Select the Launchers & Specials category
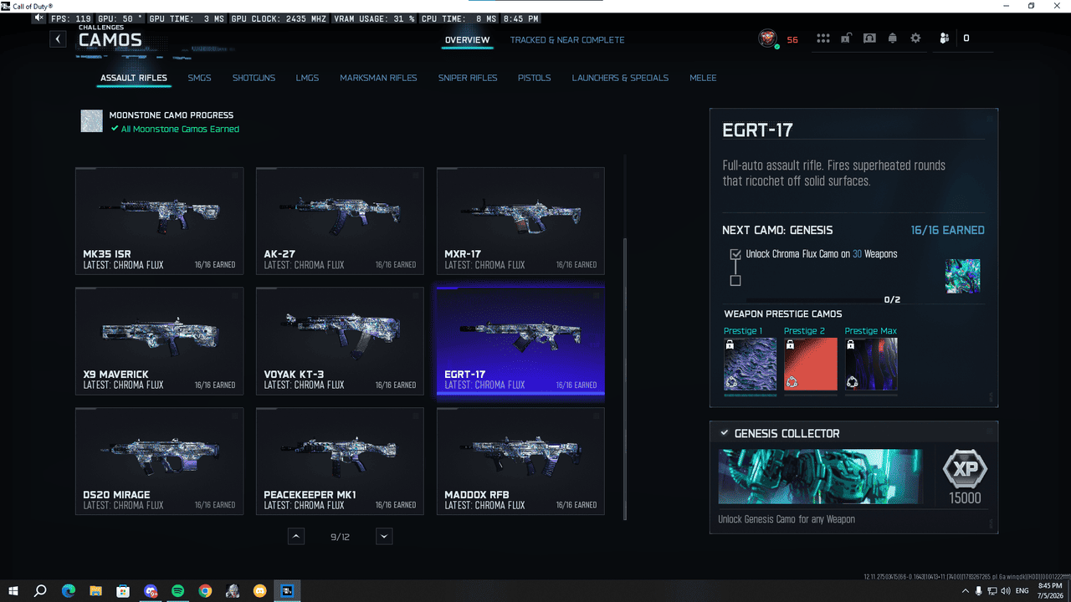Image resolution: width=1071 pixels, height=602 pixels. (620, 78)
